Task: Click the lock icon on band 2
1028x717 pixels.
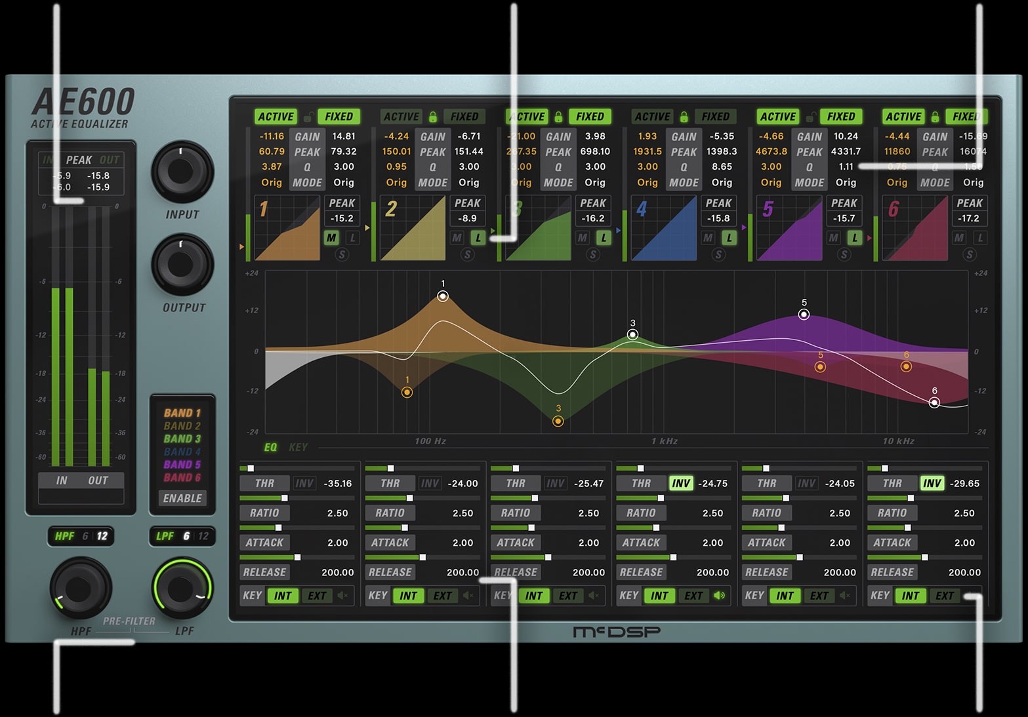Action: (x=433, y=117)
